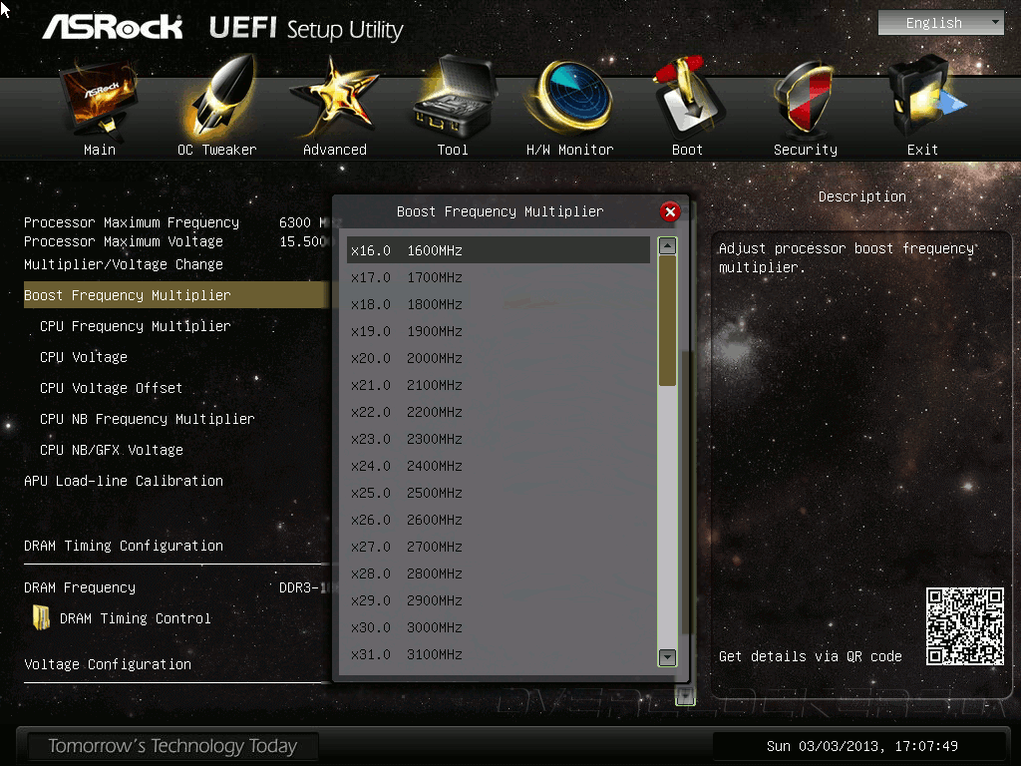The width and height of the screenshot is (1021, 766).
Task: Open the Advanced star icon
Action: [x=333, y=98]
